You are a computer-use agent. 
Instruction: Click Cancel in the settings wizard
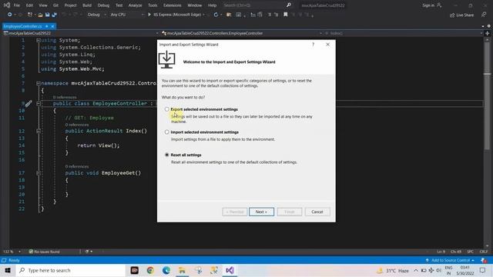pos(317,212)
